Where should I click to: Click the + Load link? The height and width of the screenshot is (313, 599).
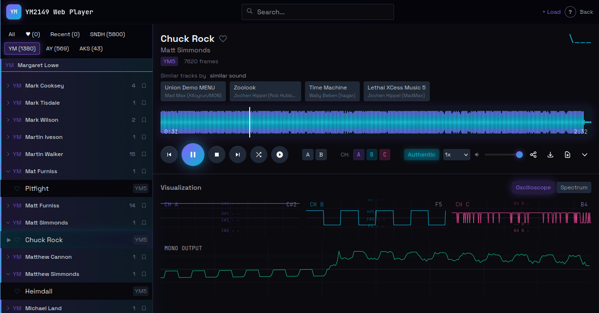point(551,12)
